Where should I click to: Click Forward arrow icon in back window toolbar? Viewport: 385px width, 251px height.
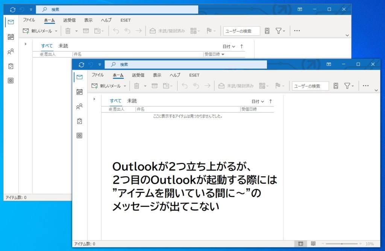click(139, 31)
